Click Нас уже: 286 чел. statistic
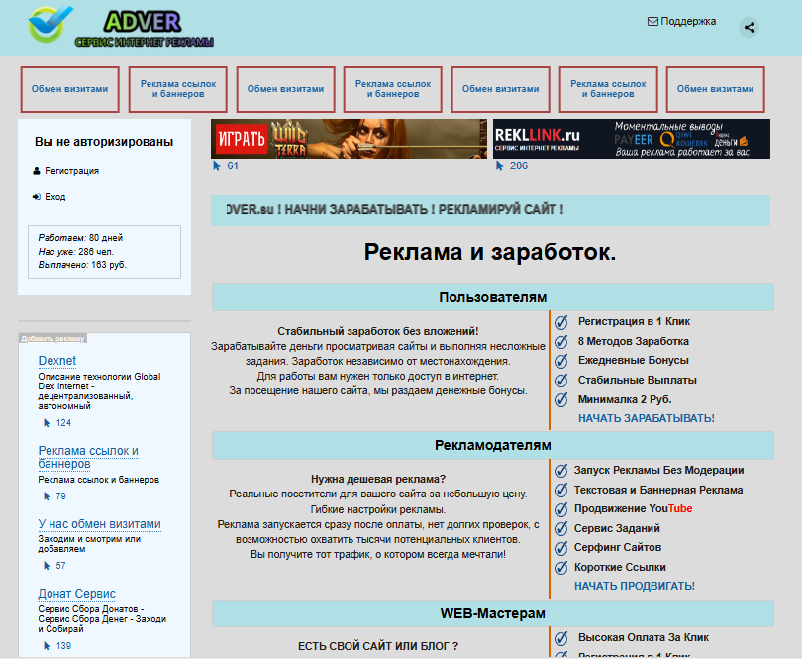Screen dimensions: 802x659 point(75,252)
